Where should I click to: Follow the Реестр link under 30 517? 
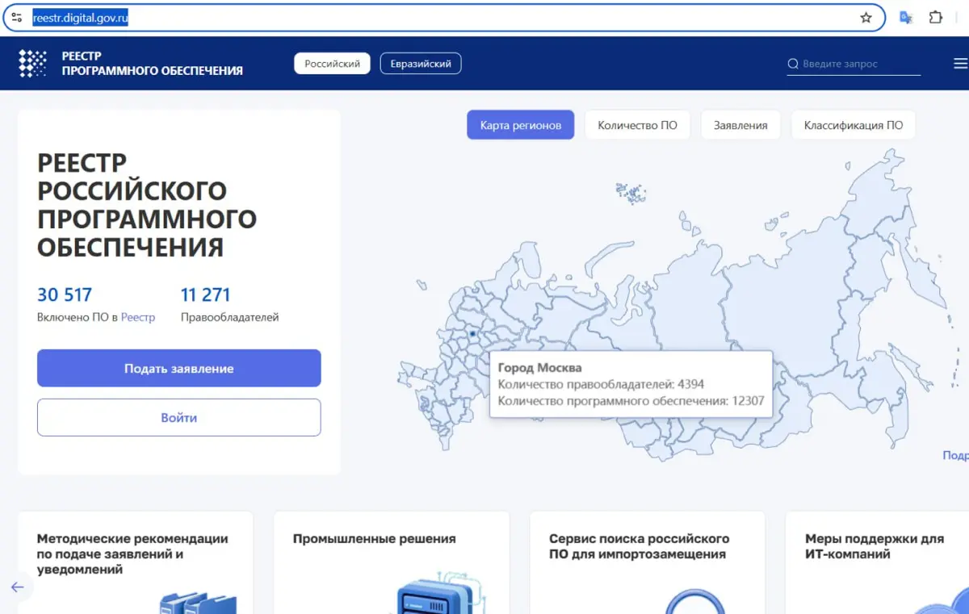point(138,317)
